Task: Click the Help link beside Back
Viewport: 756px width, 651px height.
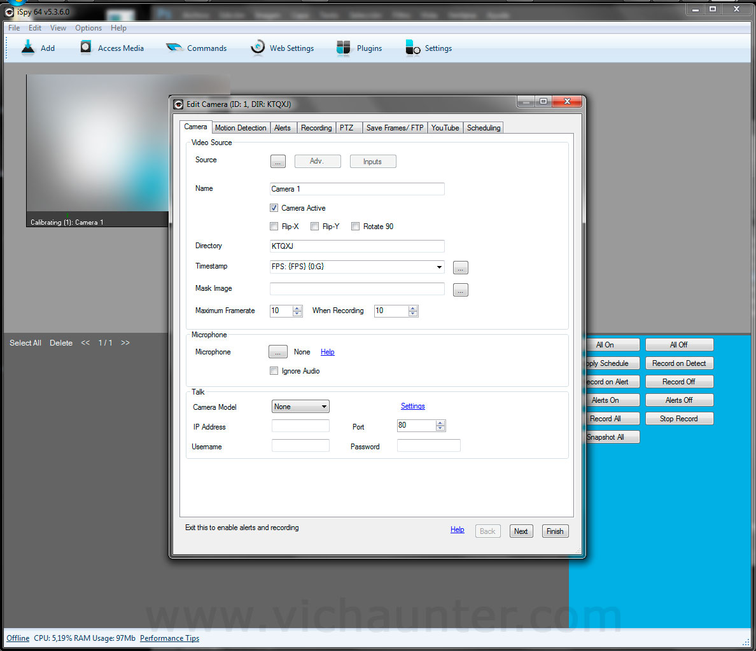Action: [457, 529]
